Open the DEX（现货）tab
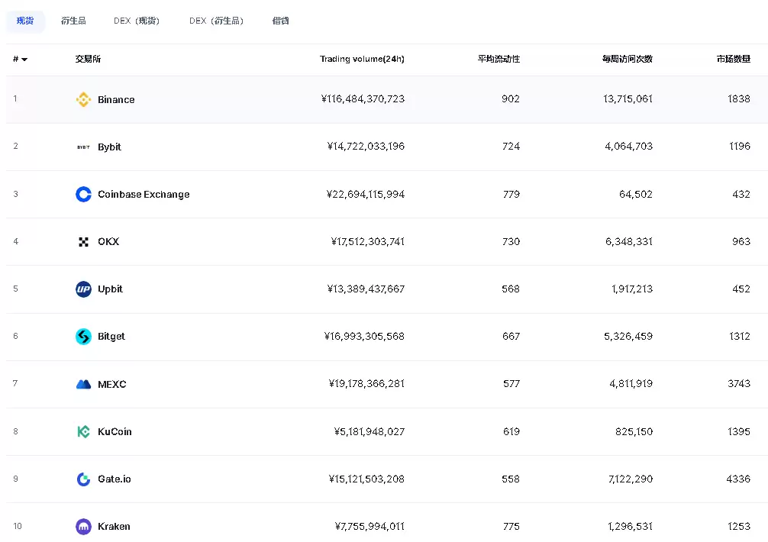This screenshot has width=768, height=542. coord(137,21)
